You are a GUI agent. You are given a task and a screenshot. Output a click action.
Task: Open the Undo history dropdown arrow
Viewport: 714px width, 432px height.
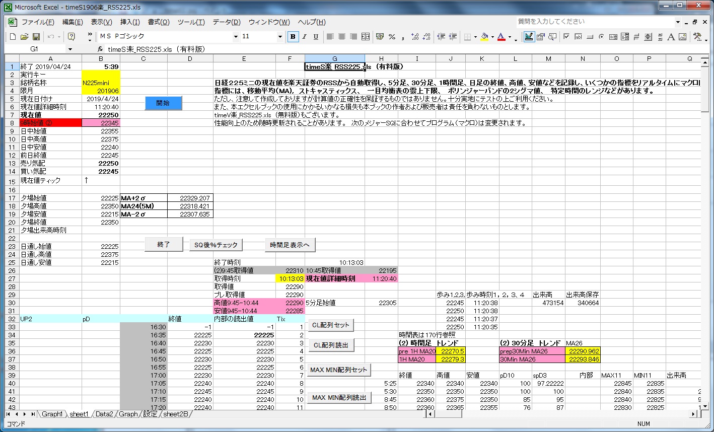tap(59, 37)
